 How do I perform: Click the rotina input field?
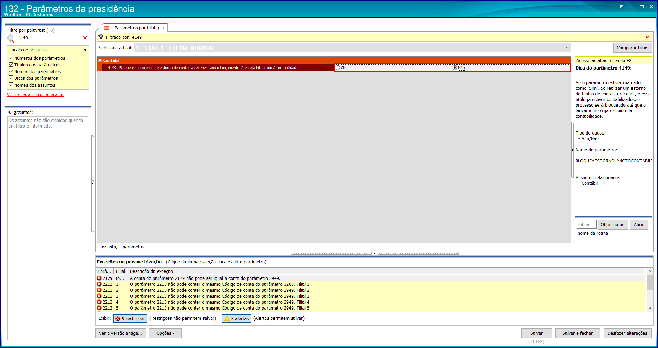(586, 225)
